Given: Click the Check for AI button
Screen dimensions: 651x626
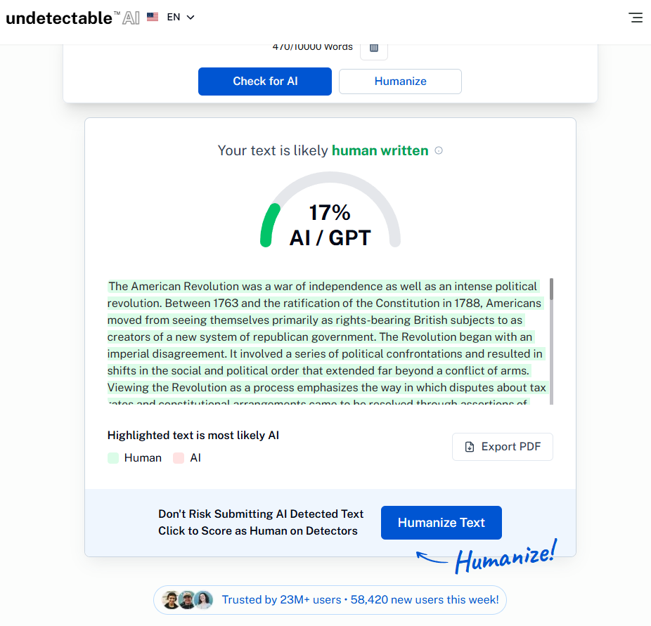Looking at the screenshot, I should (x=265, y=81).
